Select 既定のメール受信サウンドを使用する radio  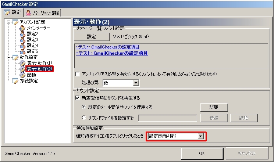pyautogui.click(x=84, y=107)
